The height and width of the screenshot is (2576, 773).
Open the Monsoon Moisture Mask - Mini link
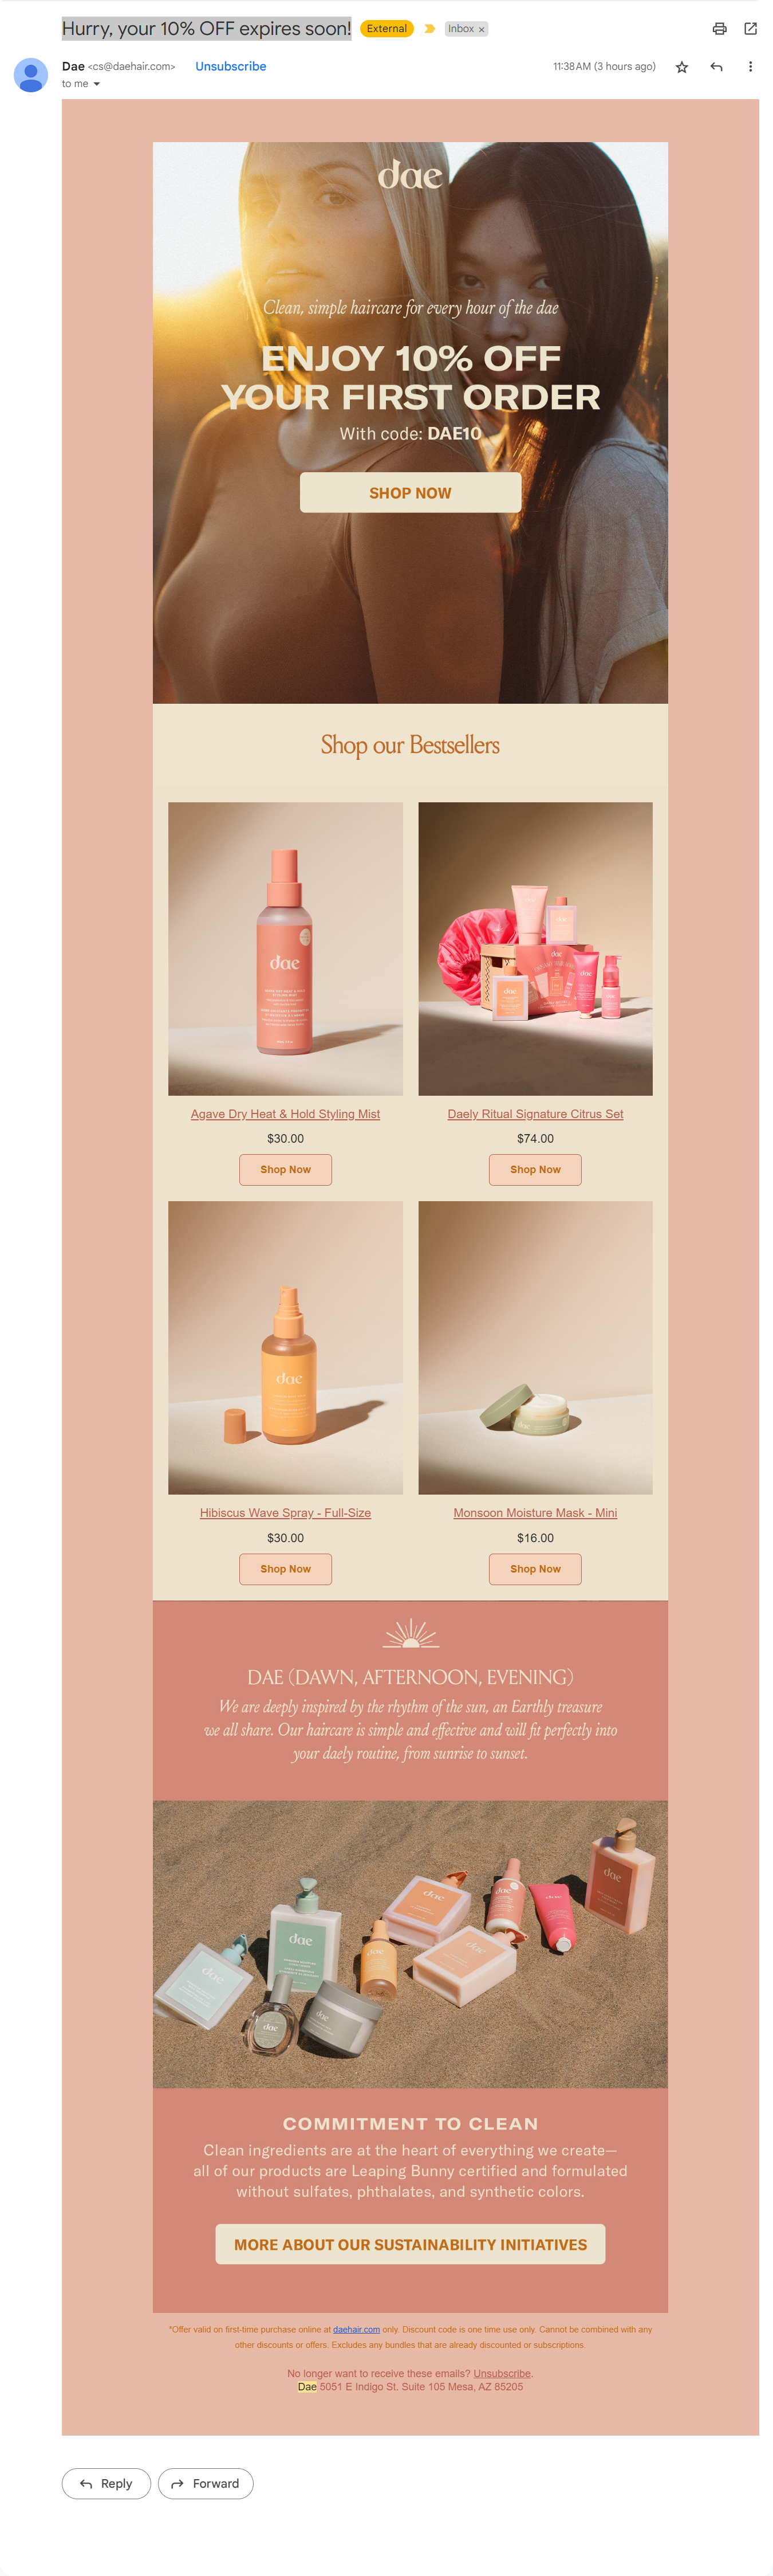coord(535,1513)
